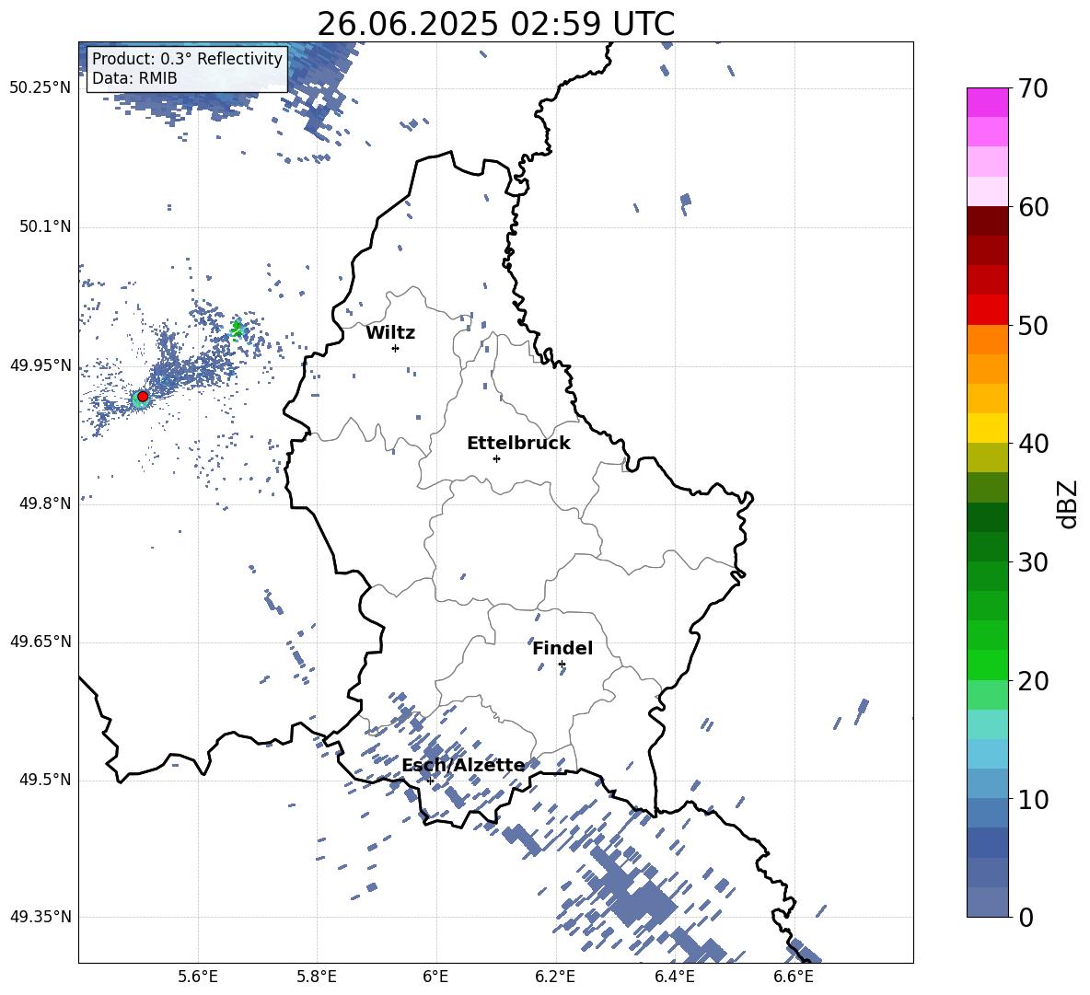
Task: Click the 70 tick label on colorbar
Action: coord(1033,88)
